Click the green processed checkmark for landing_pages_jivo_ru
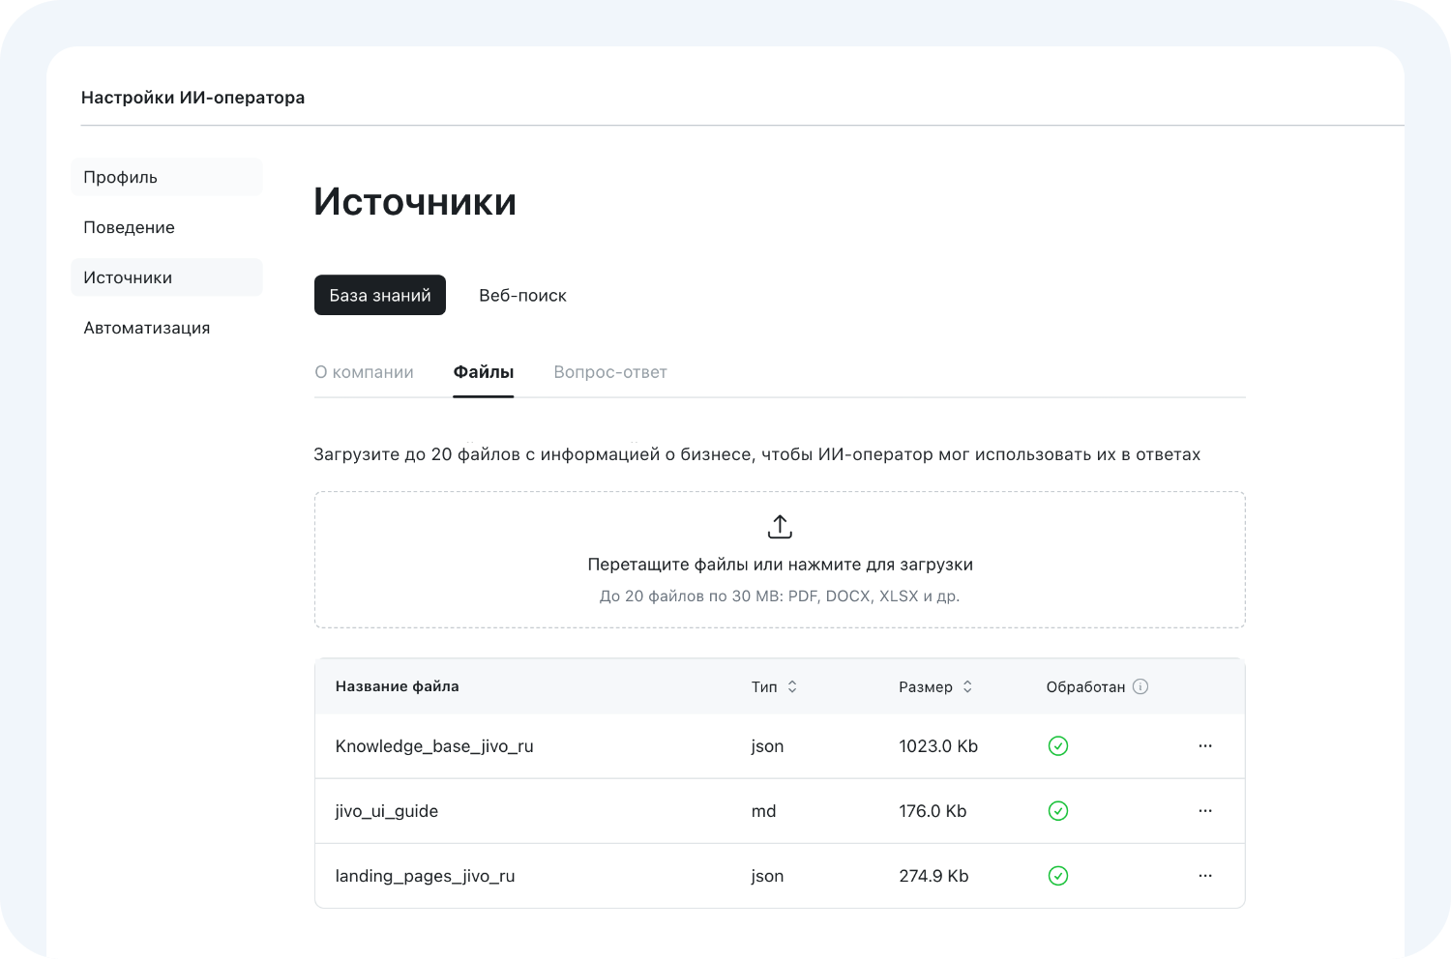 [1058, 876]
